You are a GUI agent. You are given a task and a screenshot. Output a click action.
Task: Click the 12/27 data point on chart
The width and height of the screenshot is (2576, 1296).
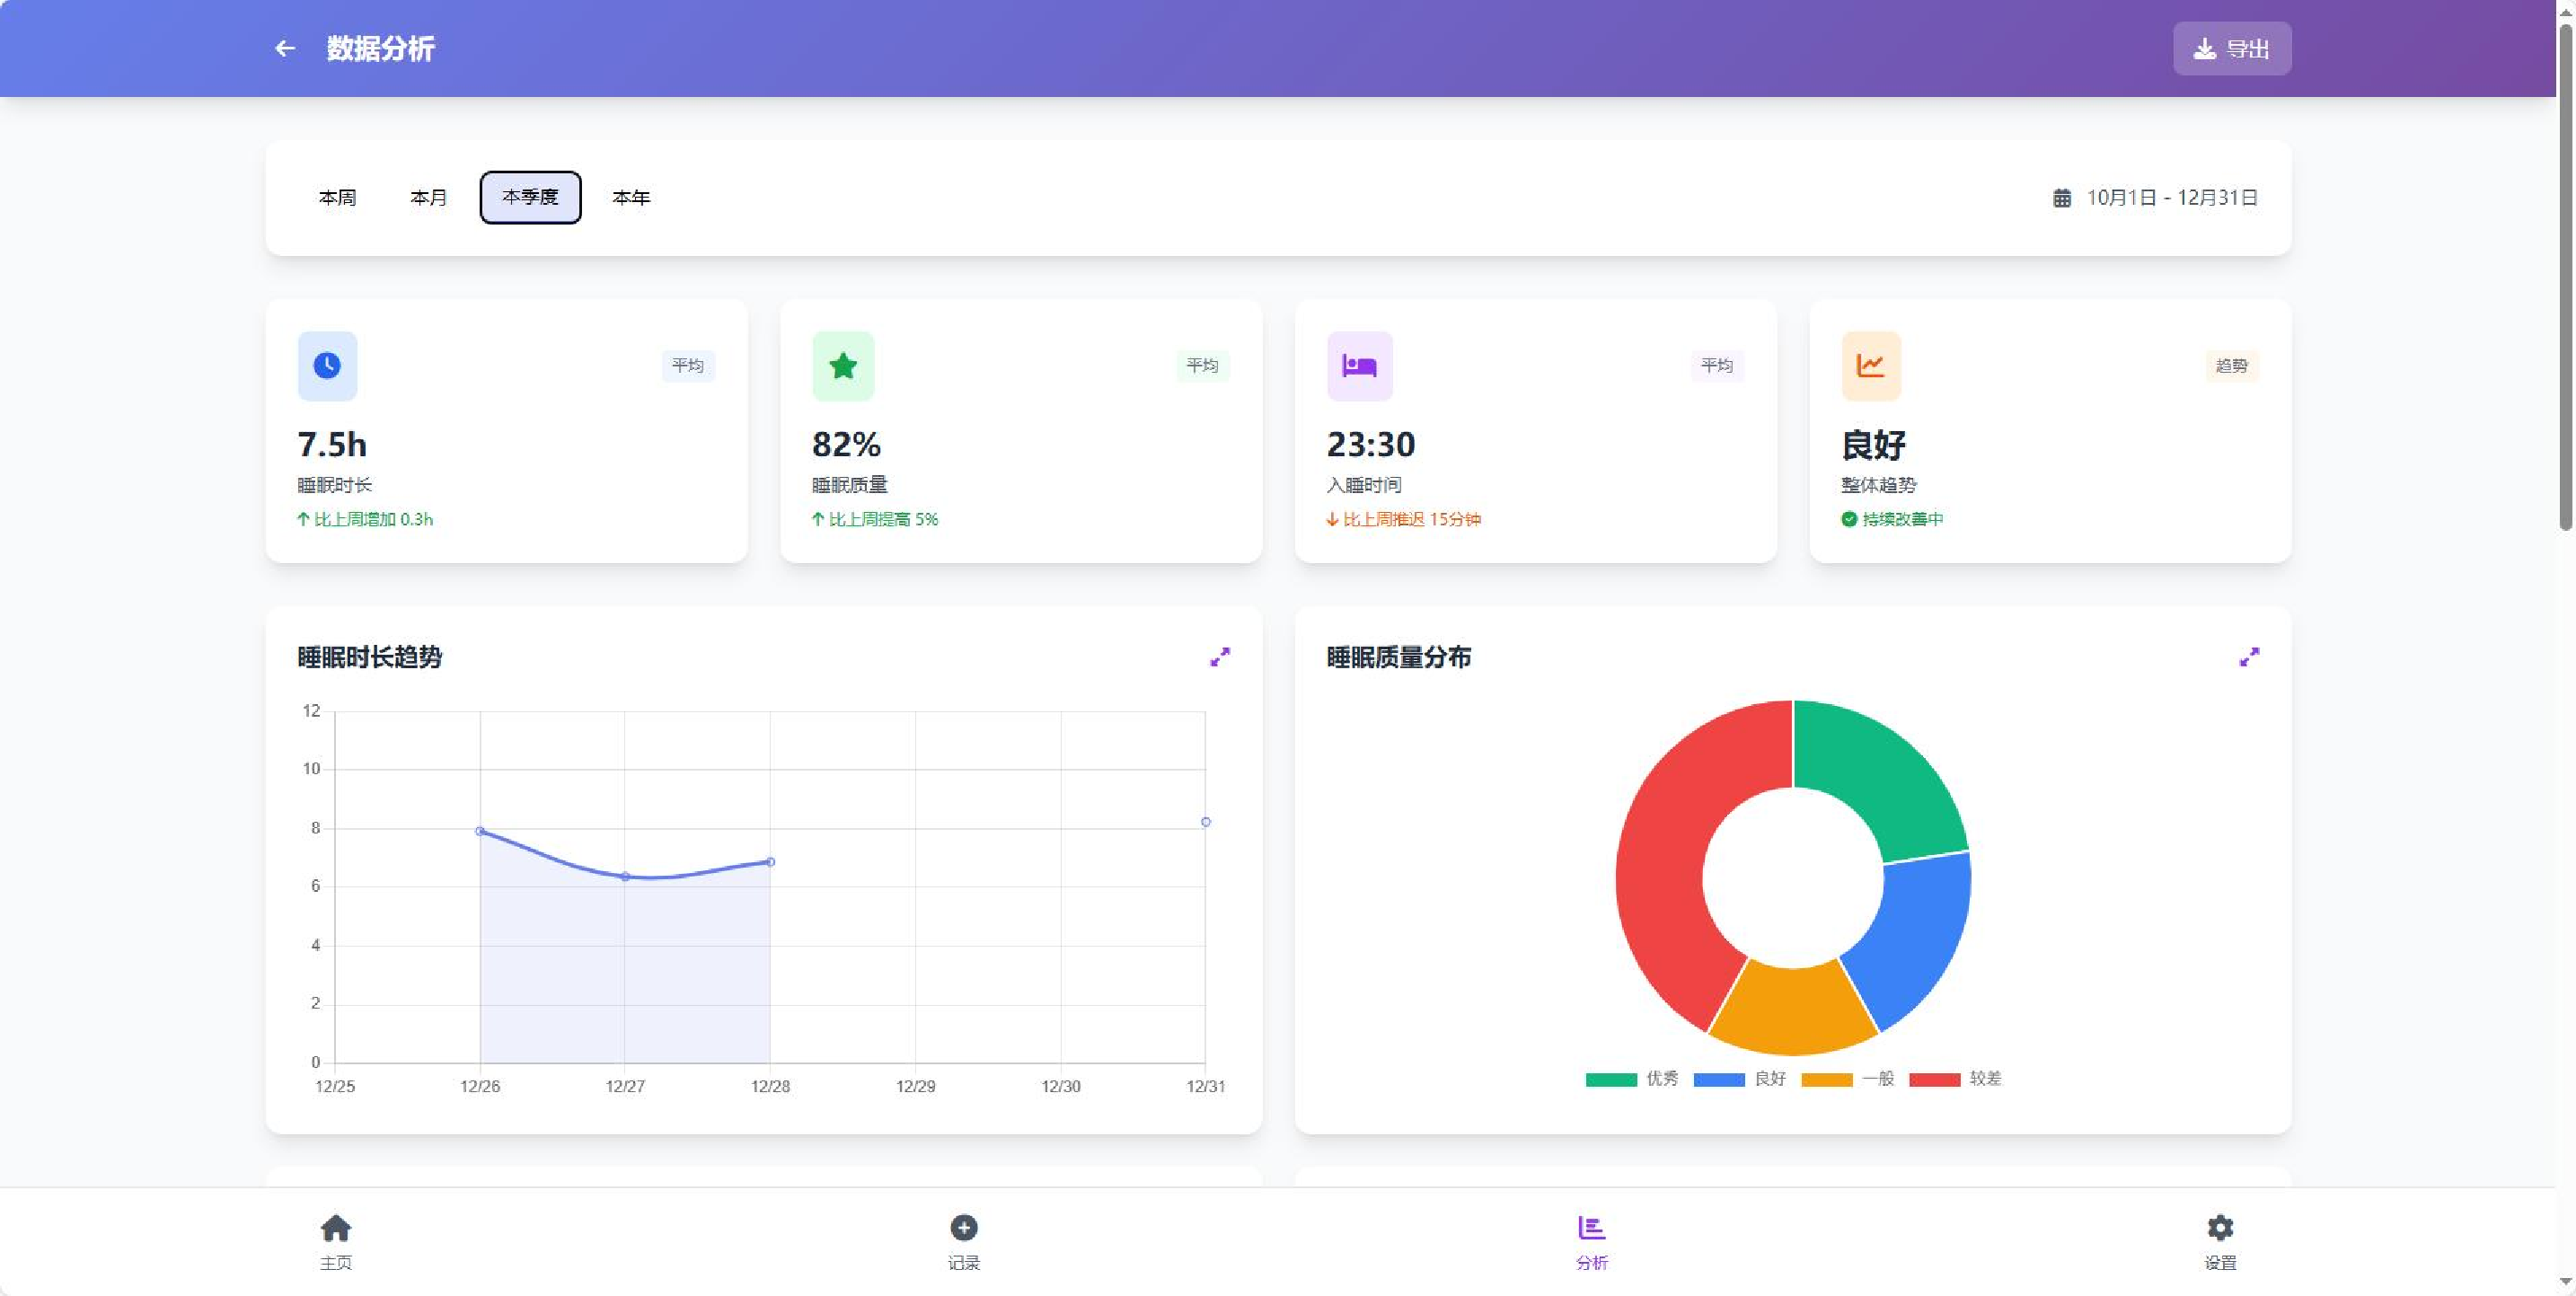click(x=625, y=876)
